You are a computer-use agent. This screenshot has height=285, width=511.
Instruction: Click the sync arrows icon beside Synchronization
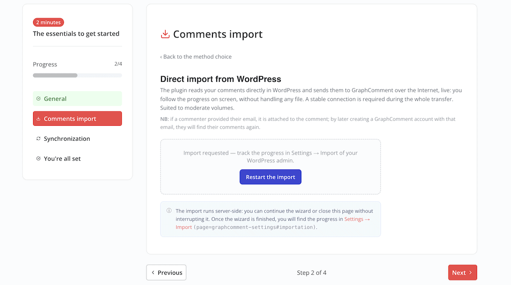click(38, 138)
